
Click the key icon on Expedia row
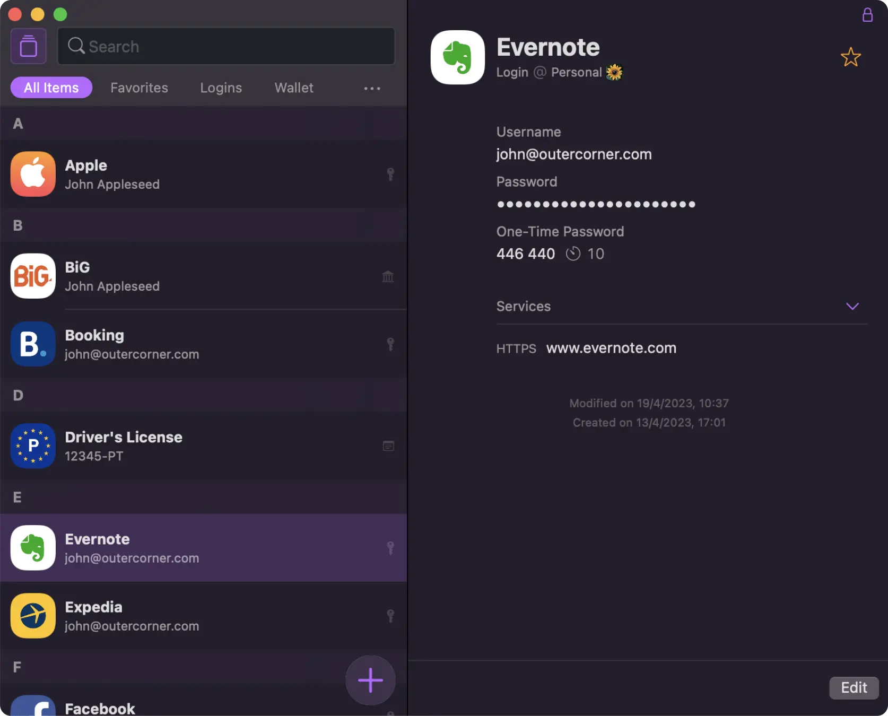click(x=390, y=616)
